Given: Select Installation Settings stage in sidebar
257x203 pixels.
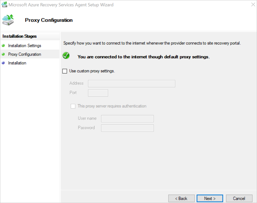Looking at the screenshot, I should click(x=24, y=45).
